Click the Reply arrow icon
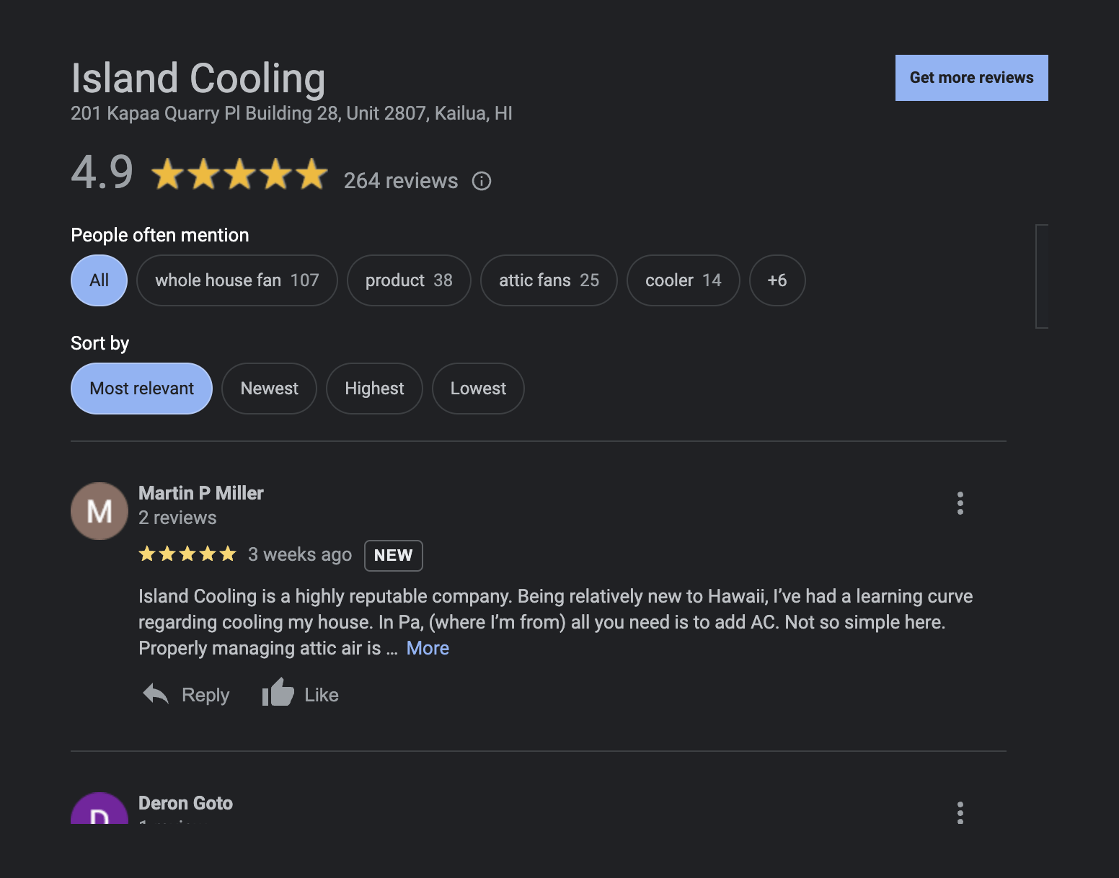 [156, 694]
